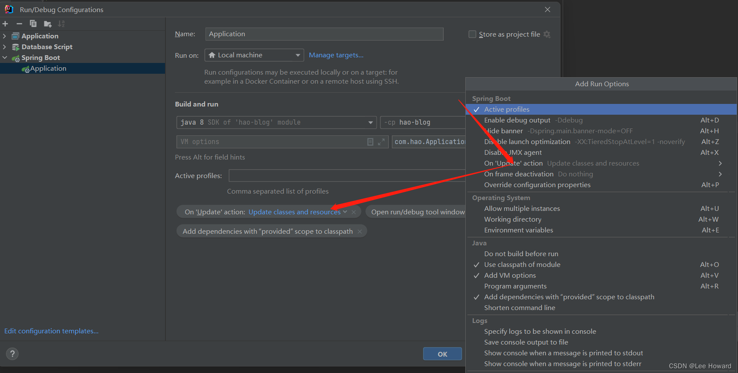
Task: Click the com.hao.Application main class field
Action: pos(429,142)
